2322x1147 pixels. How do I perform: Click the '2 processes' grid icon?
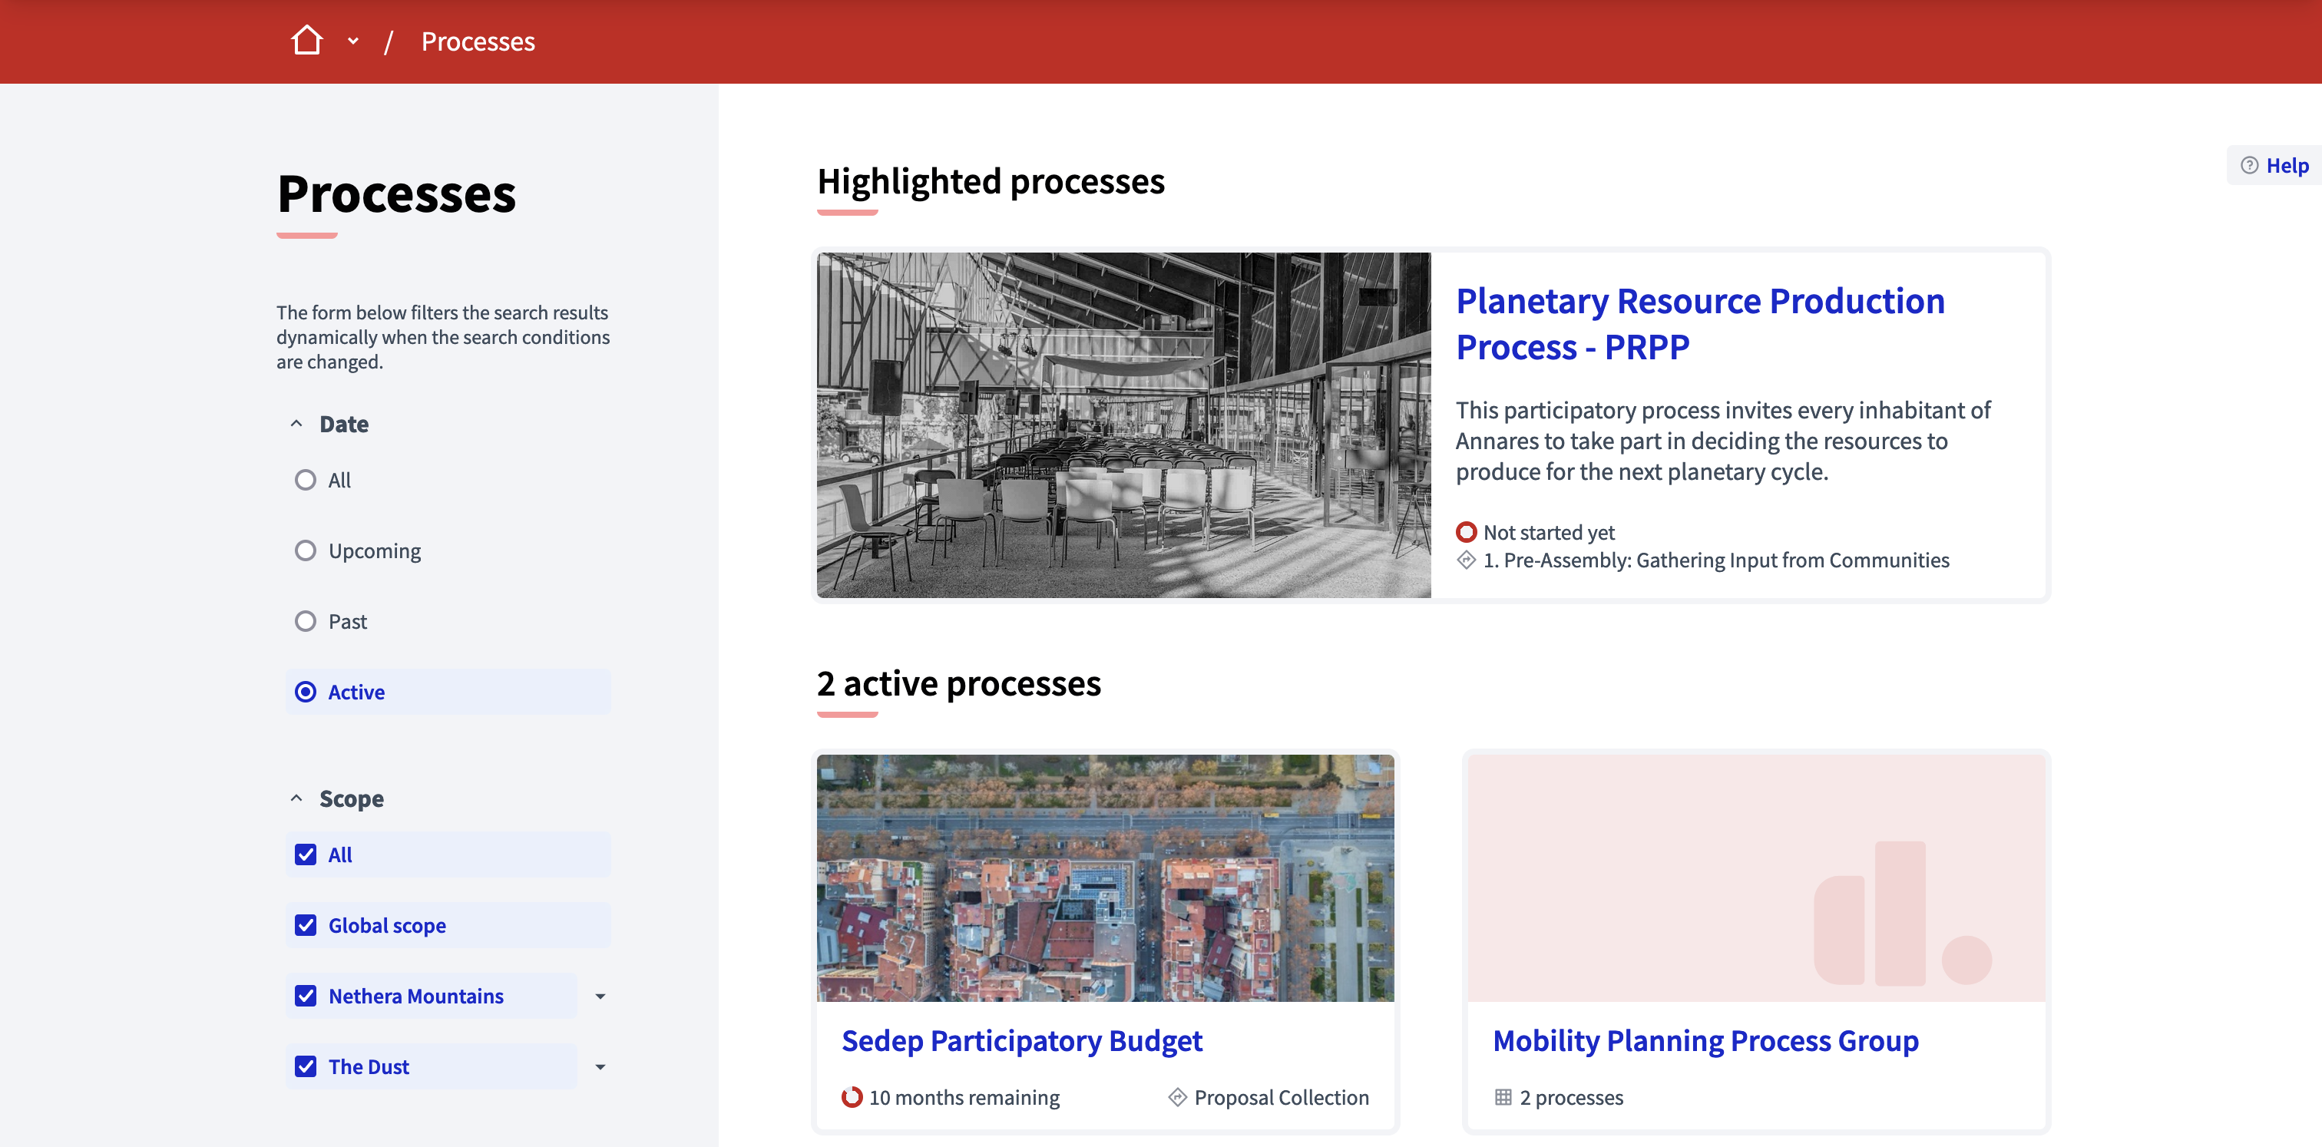coord(1503,1097)
